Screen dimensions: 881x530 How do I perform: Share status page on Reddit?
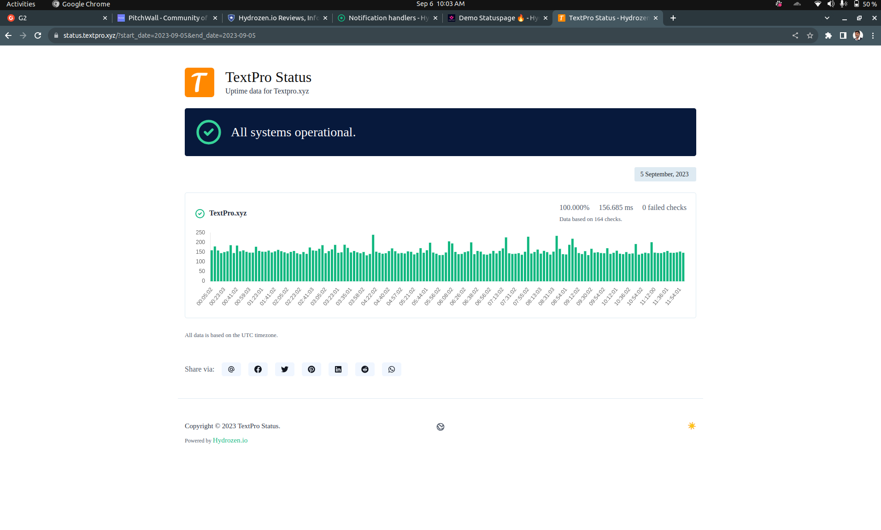point(365,369)
